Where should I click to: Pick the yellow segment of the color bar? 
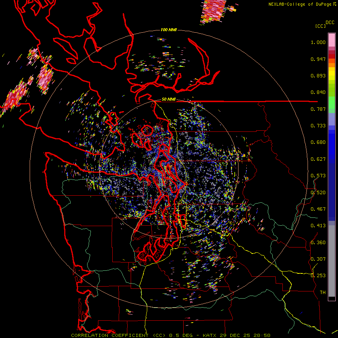pos(332,73)
